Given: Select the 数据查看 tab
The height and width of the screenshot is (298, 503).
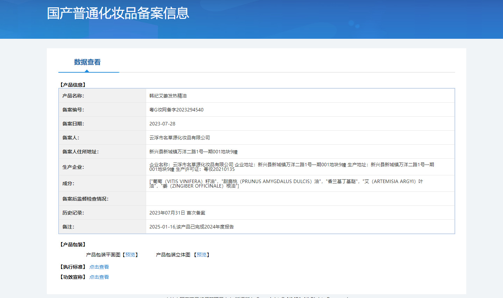Looking at the screenshot, I should pos(87,62).
